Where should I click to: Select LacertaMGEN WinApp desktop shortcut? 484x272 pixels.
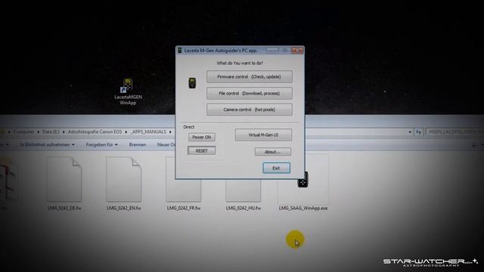[x=128, y=92]
